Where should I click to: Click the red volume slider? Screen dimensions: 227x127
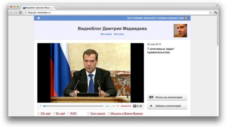pyautogui.click(x=126, y=106)
